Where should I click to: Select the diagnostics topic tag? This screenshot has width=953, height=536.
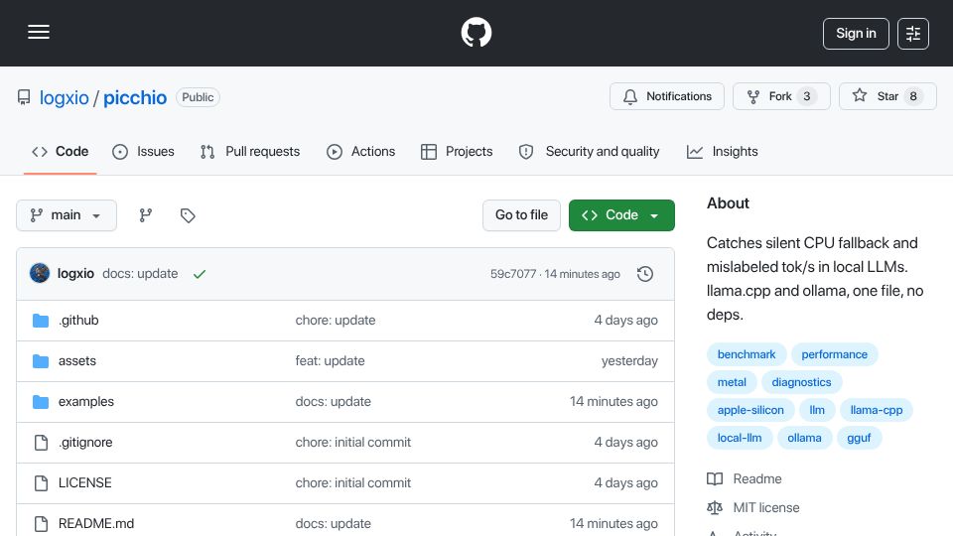point(801,382)
